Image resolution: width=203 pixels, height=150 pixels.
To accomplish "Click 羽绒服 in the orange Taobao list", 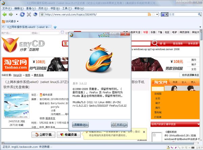I will point(158,94).
